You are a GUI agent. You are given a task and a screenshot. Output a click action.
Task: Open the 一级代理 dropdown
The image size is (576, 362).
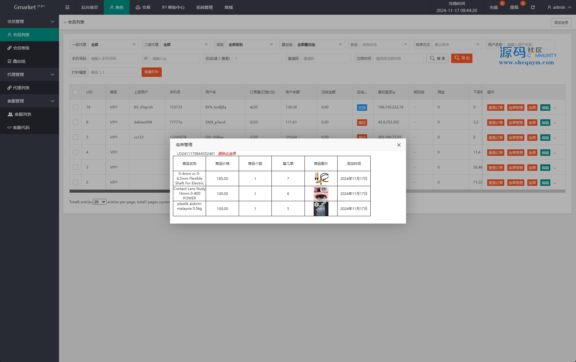(x=113, y=45)
